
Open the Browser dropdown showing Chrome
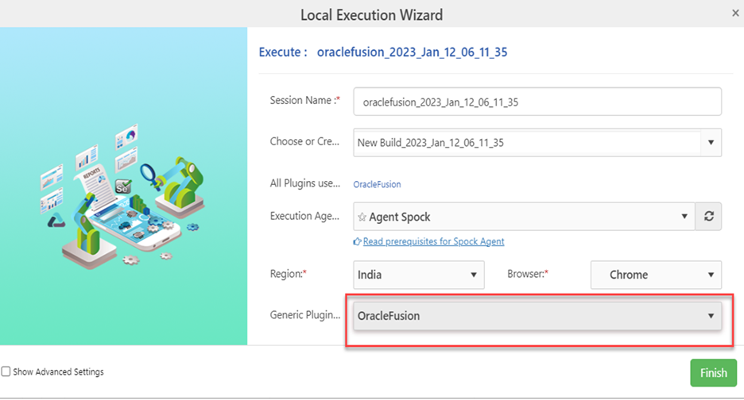pos(656,275)
